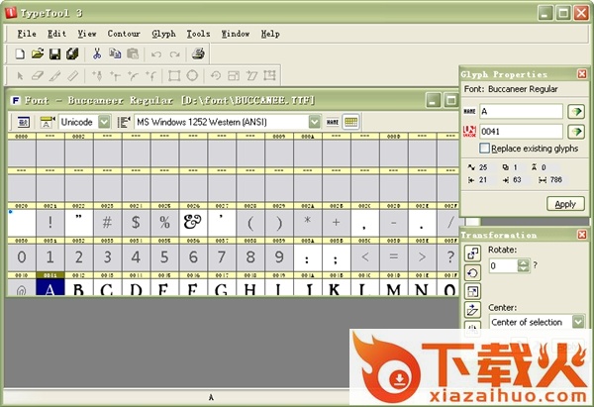Select the Rectangle tool
The height and width of the screenshot is (407, 594).
(x=174, y=76)
